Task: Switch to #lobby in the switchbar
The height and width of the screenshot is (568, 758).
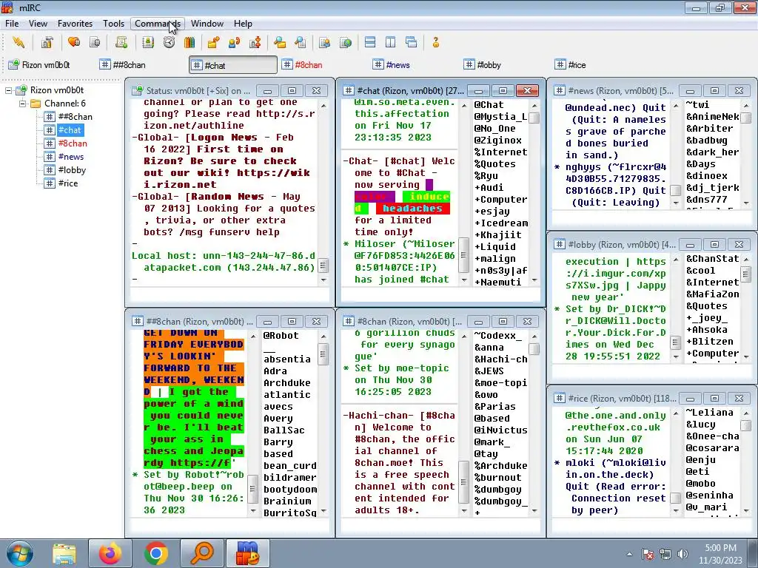Action: pyautogui.click(x=506, y=65)
